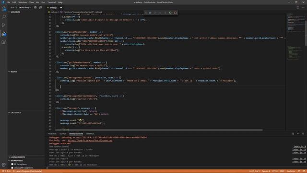Close the unsaved index.js tab dot
The width and height of the screenshot is (307, 173).
pyautogui.click(x=61, y=8)
